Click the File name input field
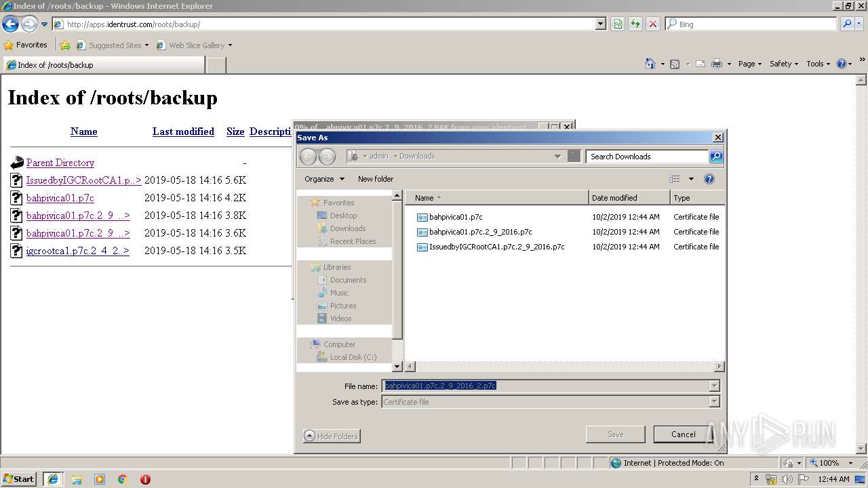Viewport: 868px width, 488px height. point(546,386)
